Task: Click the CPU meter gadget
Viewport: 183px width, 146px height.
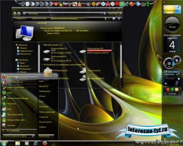Action: 172,62
